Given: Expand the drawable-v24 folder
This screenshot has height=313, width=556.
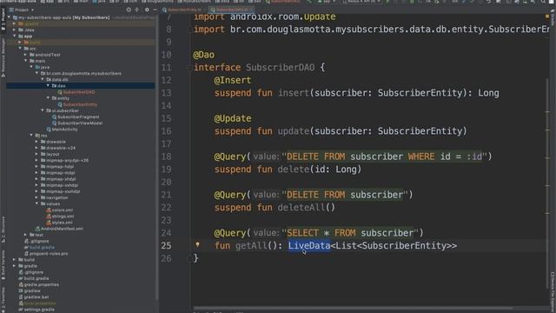Looking at the screenshot, I should click(36, 148).
